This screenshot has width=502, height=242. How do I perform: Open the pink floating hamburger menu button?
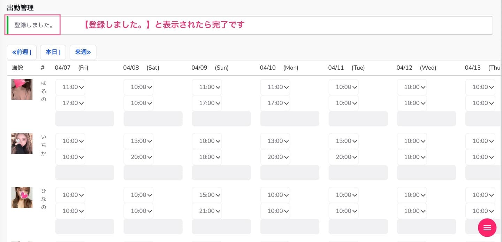487,228
